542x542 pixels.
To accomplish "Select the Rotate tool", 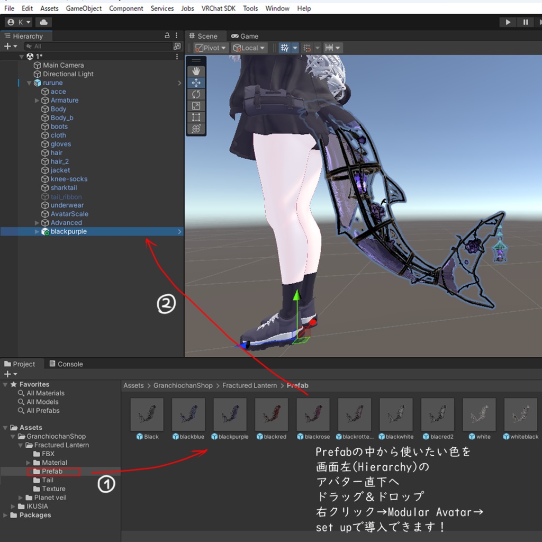I will pyautogui.click(x=196, y=94).
